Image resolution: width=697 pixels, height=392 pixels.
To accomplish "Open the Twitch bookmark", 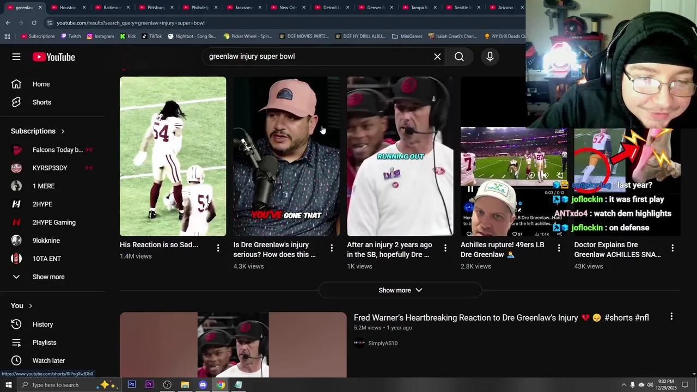I will point(71,36).
